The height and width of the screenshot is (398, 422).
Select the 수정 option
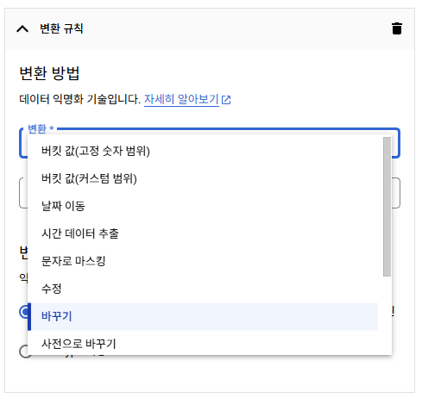click(203, 289)
